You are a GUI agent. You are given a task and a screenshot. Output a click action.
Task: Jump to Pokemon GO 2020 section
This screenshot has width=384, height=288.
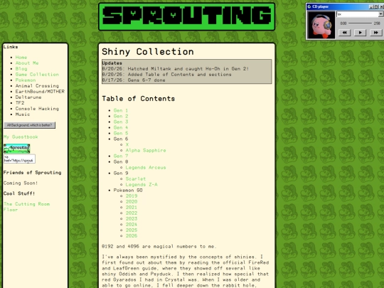[132, 202]
